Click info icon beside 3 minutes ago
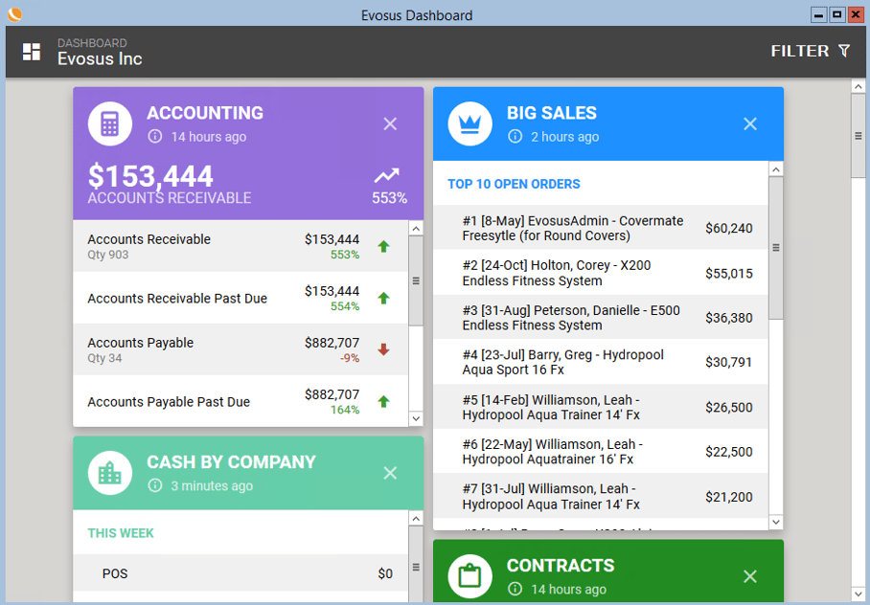The width and height of the screenshot is (870, 605). pyautogui.click(x=155, y=485)
